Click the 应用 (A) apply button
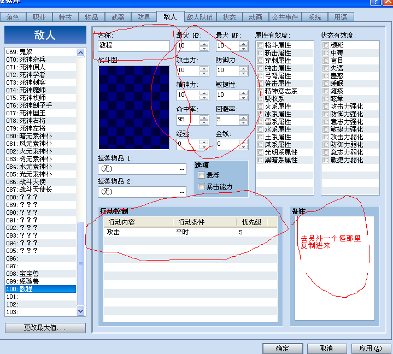Viewport: 393px width, 354px height. pos(371,349)
